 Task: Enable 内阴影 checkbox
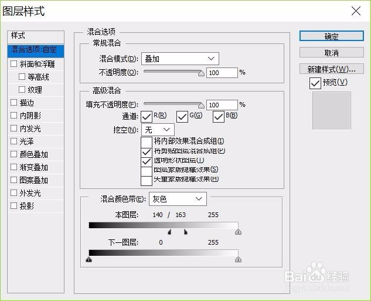[13, 115]
